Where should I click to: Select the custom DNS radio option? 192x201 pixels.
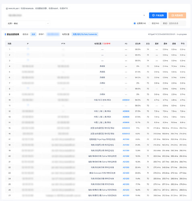point(149,23)
